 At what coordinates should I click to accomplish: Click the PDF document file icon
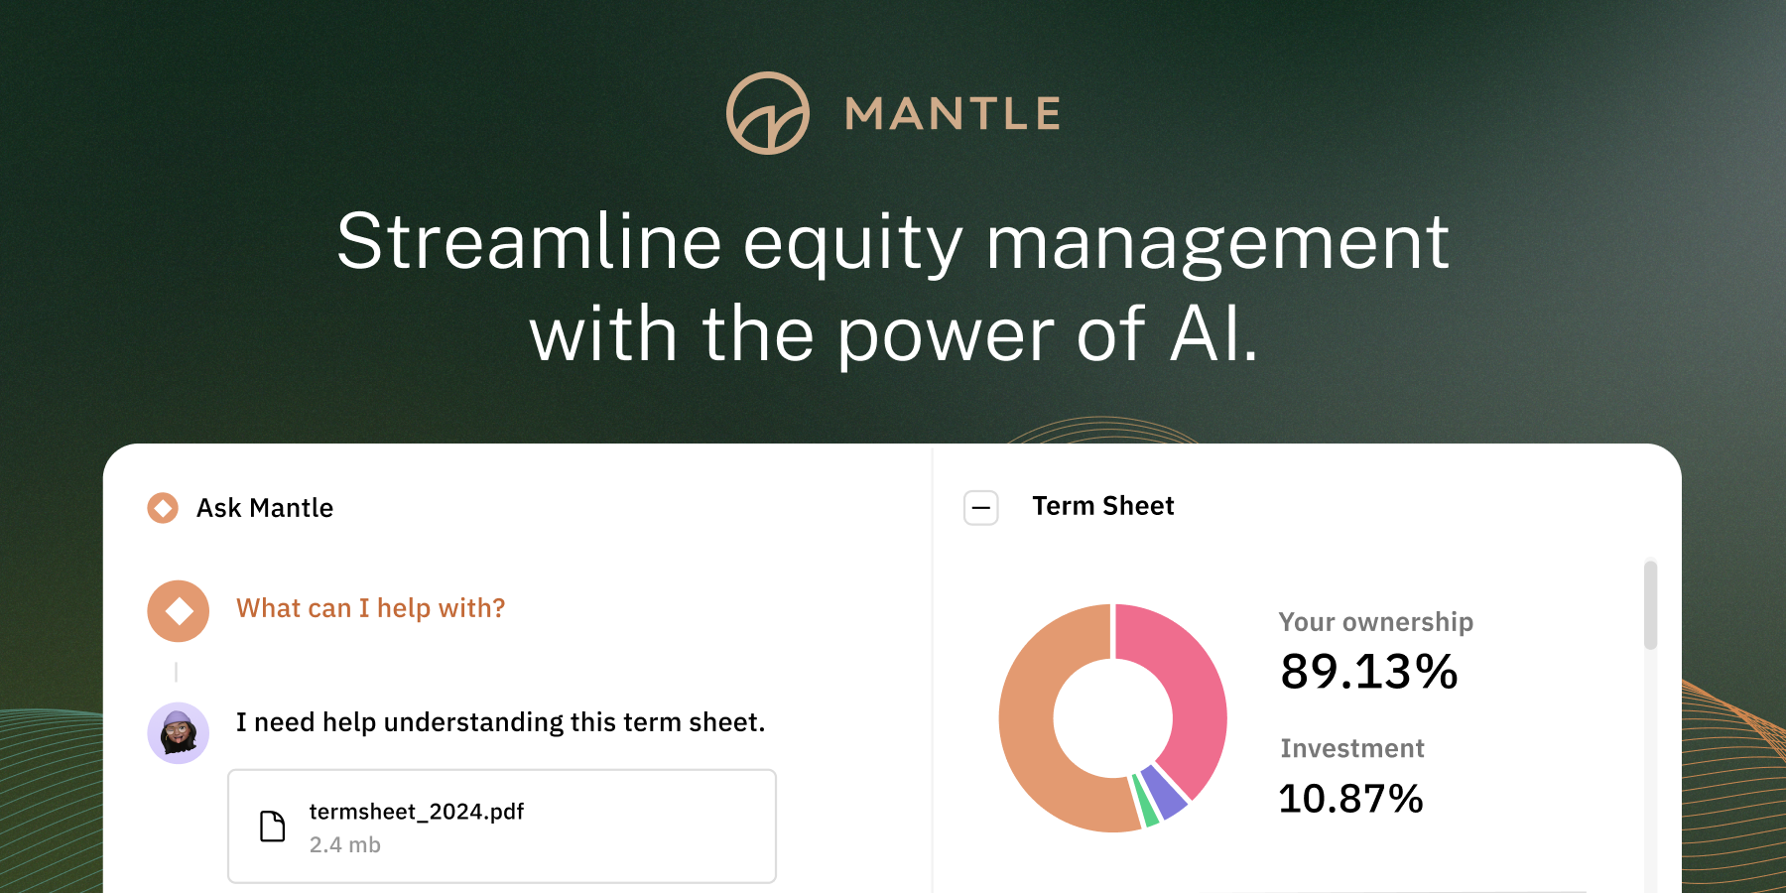coord(273,826)
